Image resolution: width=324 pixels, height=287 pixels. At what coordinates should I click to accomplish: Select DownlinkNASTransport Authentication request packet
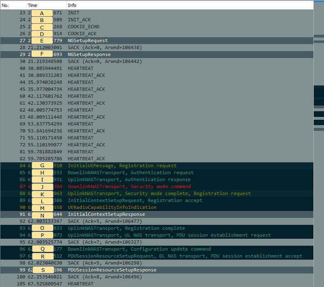click(x=157, y=173)
